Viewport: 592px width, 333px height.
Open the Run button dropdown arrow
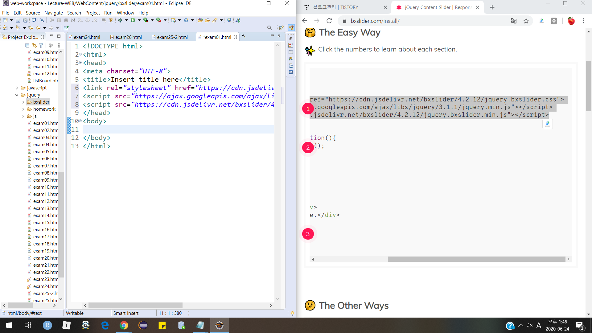pyautogui.click(x=139, y=20)
